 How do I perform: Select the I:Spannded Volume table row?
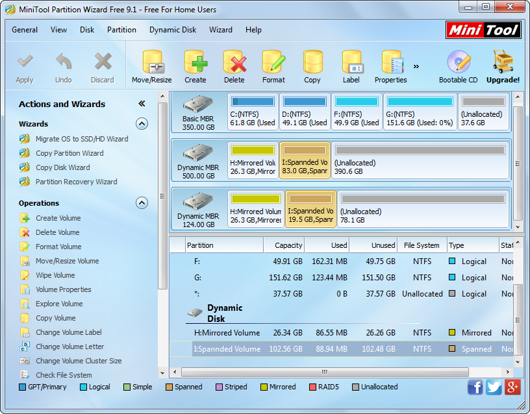(342, 349)
